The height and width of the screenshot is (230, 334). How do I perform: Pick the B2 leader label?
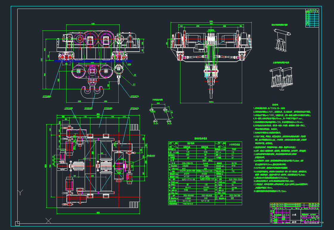(135, 75)
